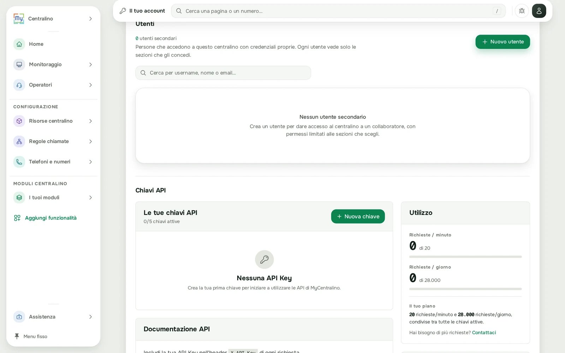Expand the Centralino switcher chevron

point(90,19)
